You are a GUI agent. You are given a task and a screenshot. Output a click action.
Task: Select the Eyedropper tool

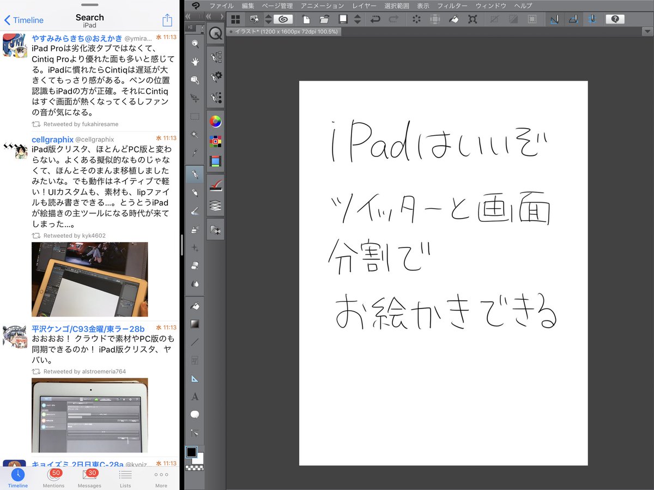[195, 153]
